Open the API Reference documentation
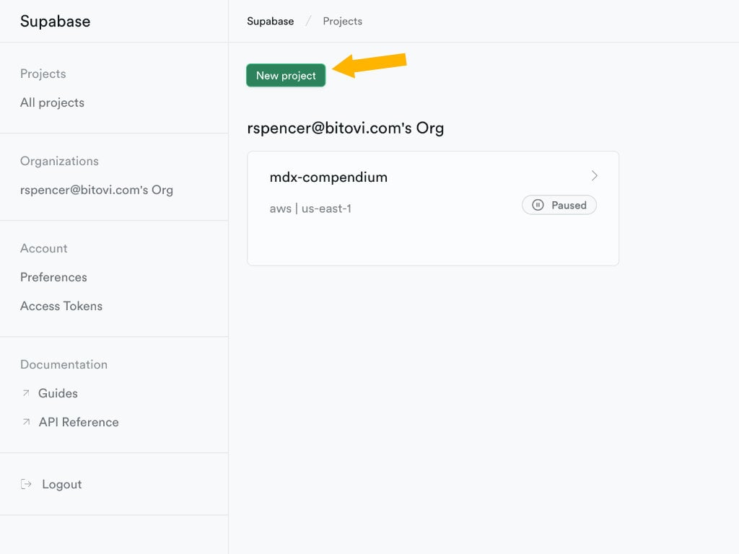Screen dimensions: 739x554 click(x=79, y=422)
